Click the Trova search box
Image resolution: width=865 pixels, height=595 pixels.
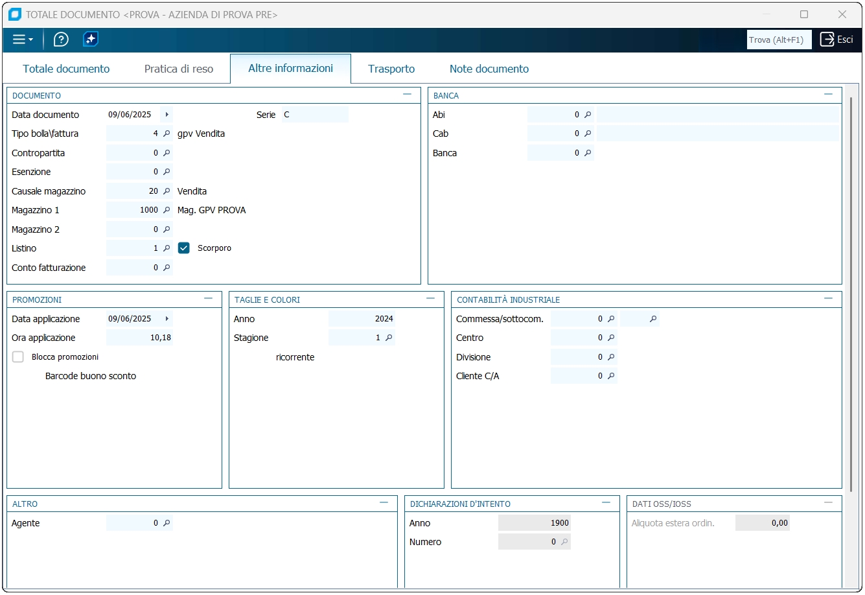(779, 40)
